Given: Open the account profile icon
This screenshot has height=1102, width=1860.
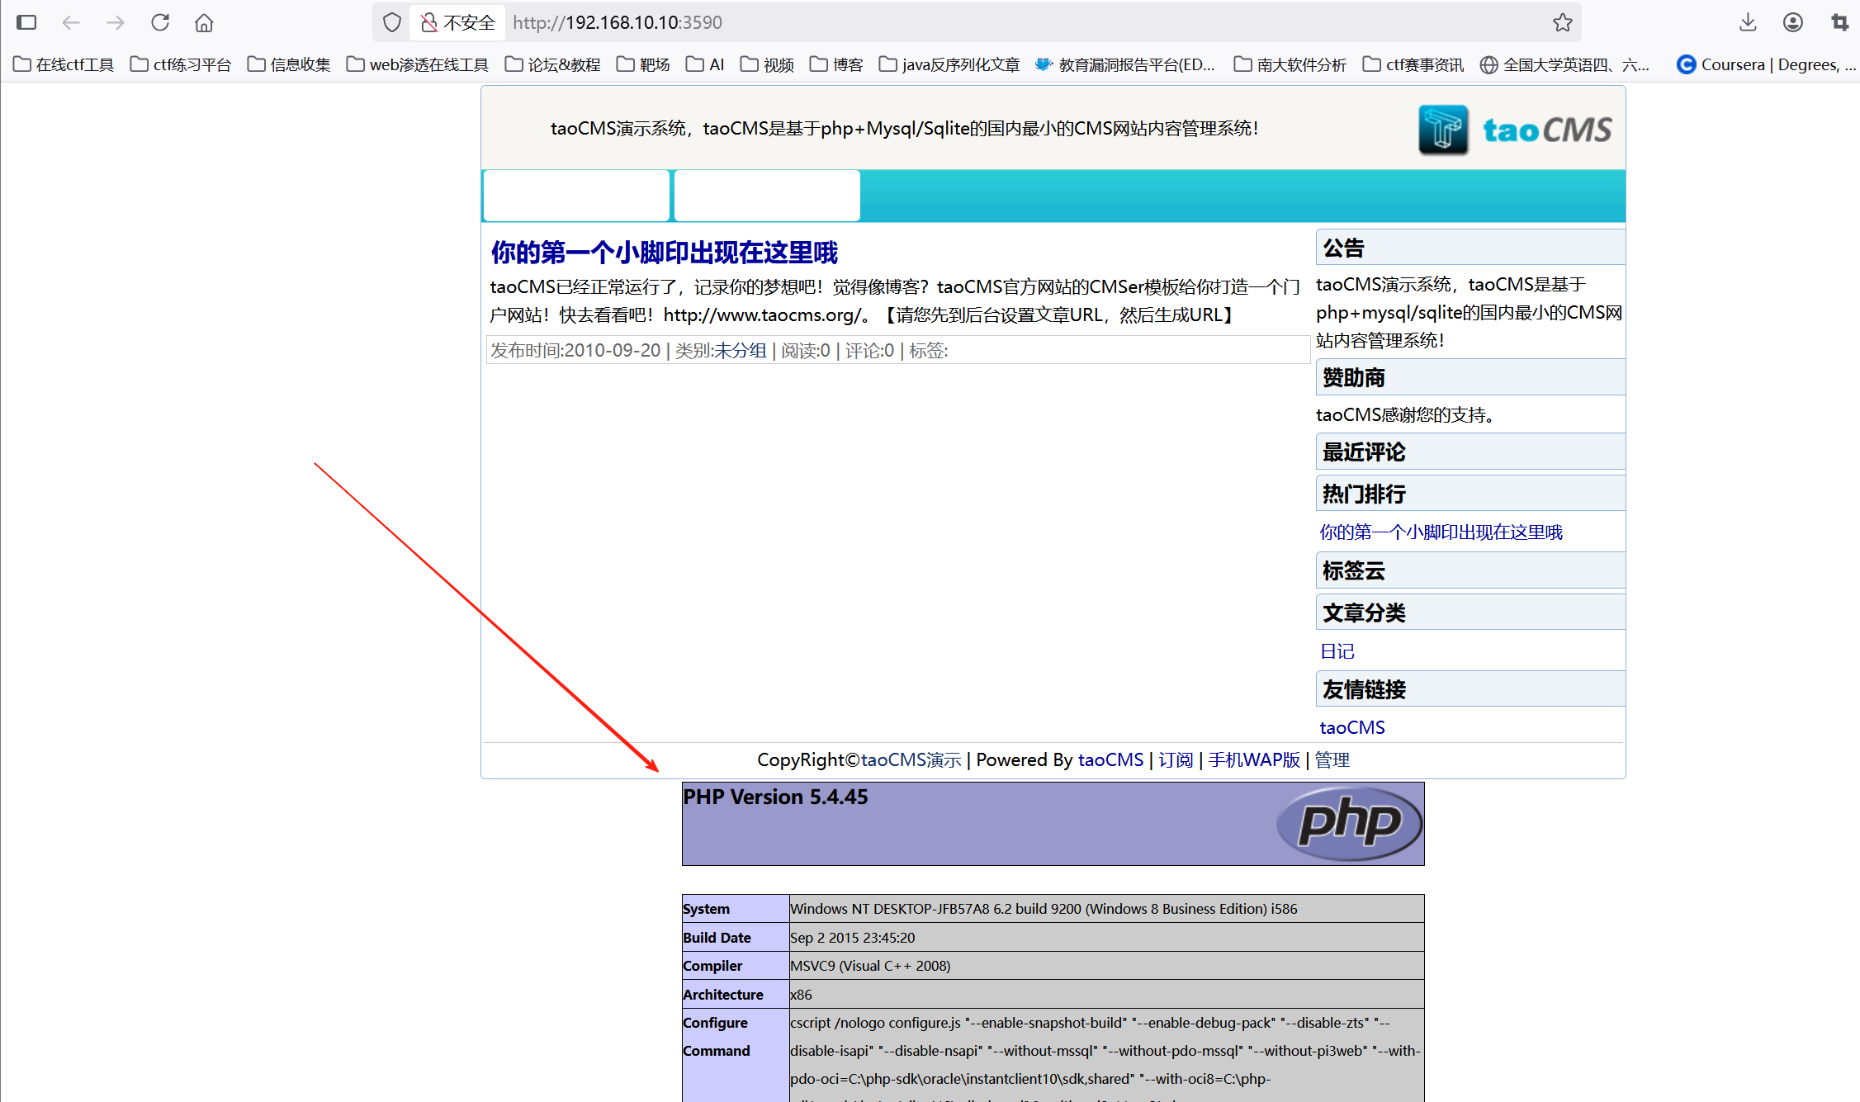Looking at the screenshot, I should (x=1792, y=22).
